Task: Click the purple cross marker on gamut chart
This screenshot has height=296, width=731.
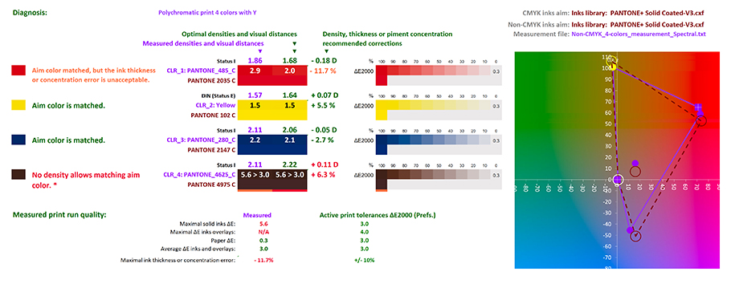Action: [698, 107]
